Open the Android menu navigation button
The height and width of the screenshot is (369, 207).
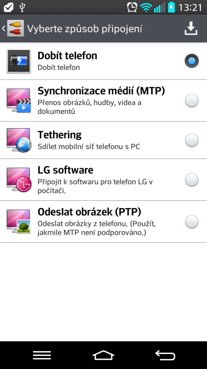[x=42, y=355]
